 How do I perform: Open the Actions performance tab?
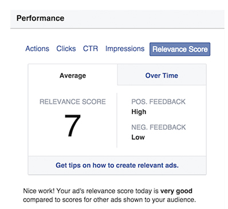37,49
